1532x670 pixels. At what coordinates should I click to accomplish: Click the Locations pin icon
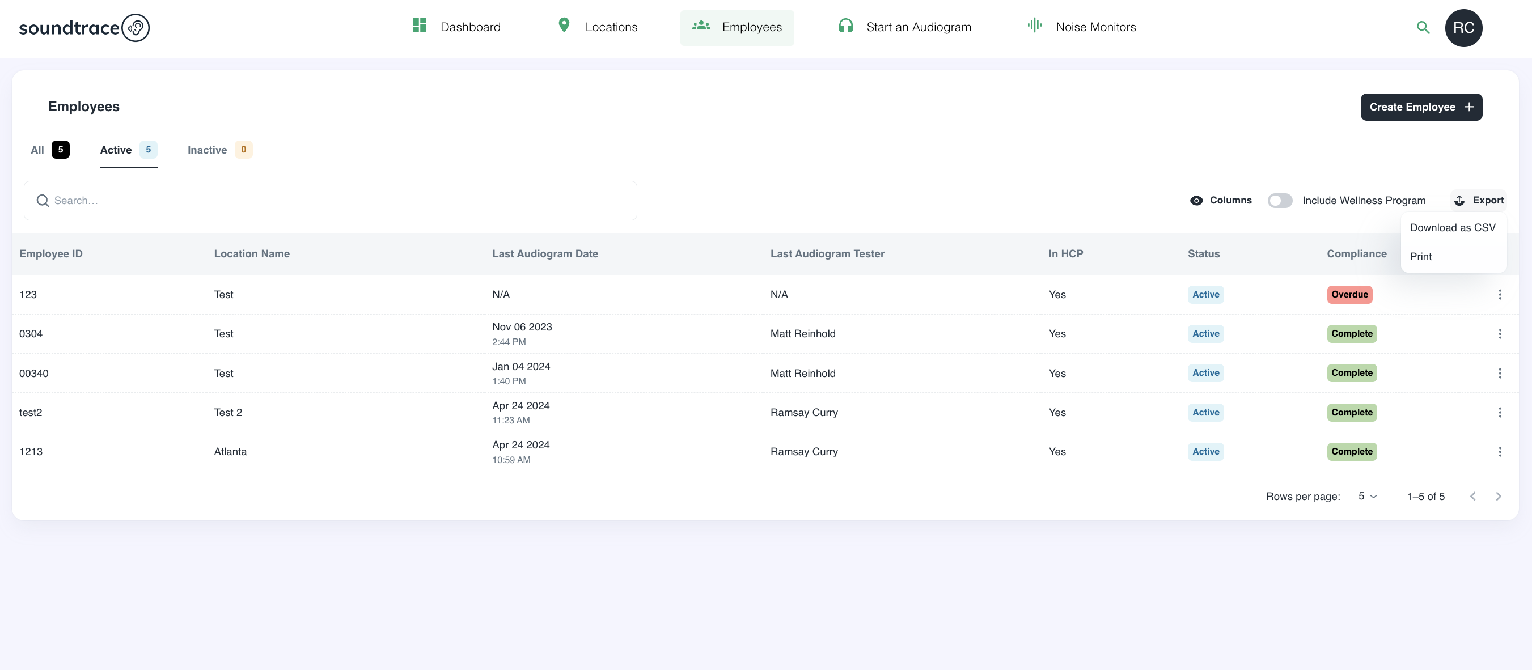click(564, 26)
